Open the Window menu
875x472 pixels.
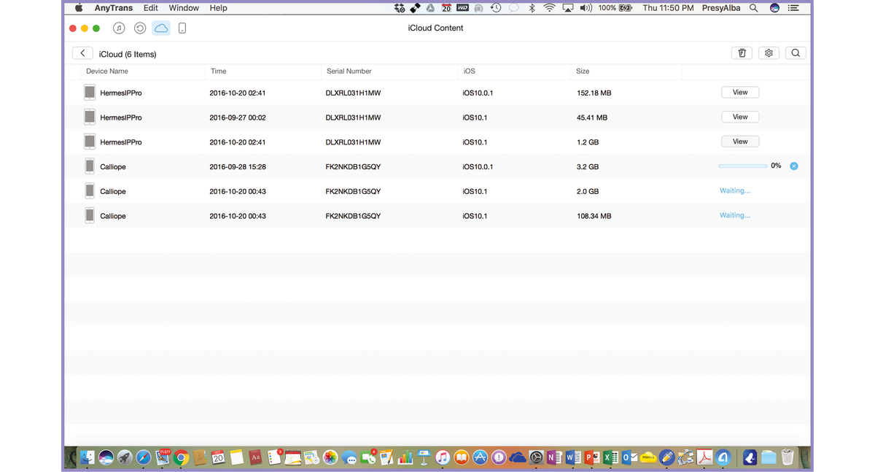tap(184, 8)
